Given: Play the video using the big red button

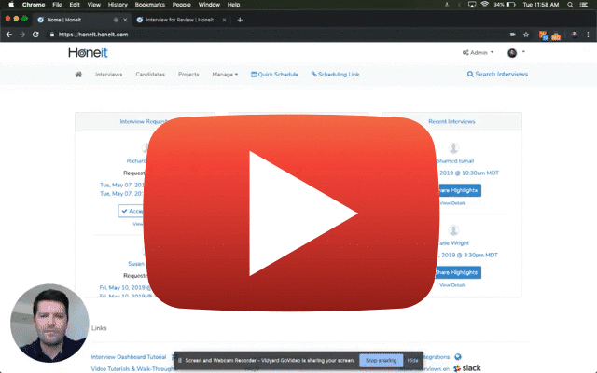Looking at the screenshot, I should (292, 213).
